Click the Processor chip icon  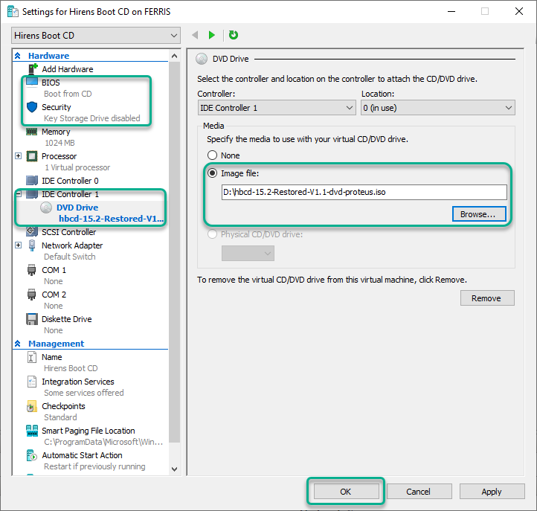coord(32,156)
